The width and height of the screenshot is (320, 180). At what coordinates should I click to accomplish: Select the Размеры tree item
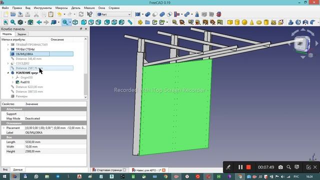point(21,96)
